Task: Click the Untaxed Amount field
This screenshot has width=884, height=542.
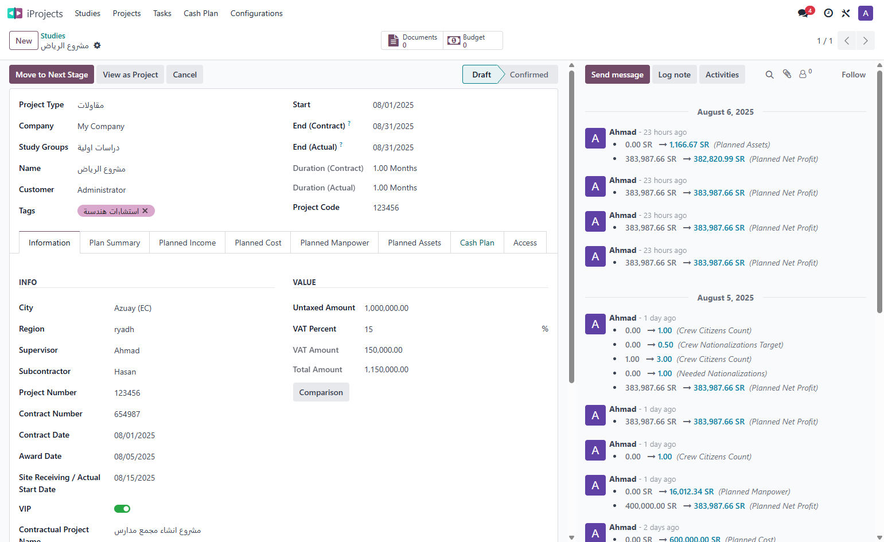Action: [x=456, y=308]
